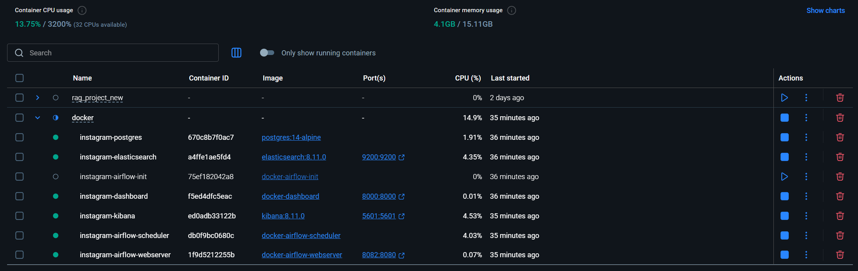The width and height of the screenshot is (858, 271).
Task: Start the instagram-airflow-init container
Action: 784,177
